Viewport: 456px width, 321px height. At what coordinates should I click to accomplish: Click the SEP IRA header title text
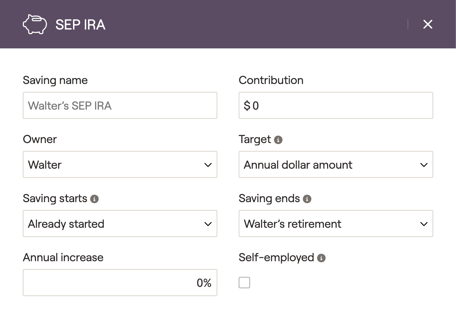coord(81,25)
